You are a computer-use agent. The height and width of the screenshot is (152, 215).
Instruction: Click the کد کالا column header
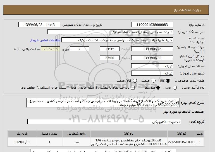(181, 134)
